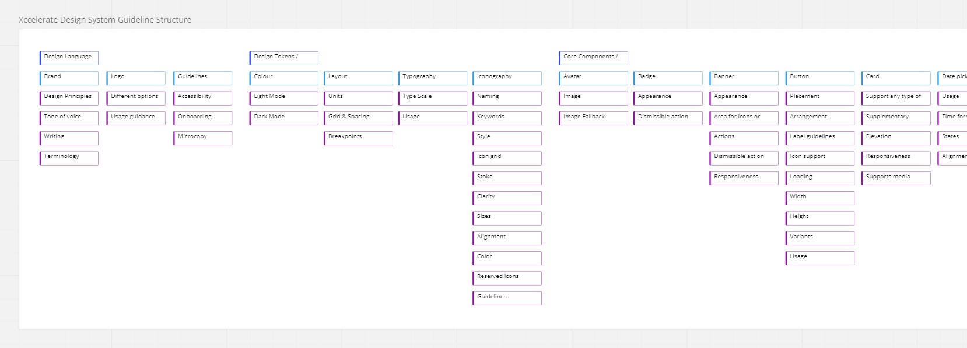Click the Sizes card
The width and height of the screenshot is (967, 348).
coord(507,218)
